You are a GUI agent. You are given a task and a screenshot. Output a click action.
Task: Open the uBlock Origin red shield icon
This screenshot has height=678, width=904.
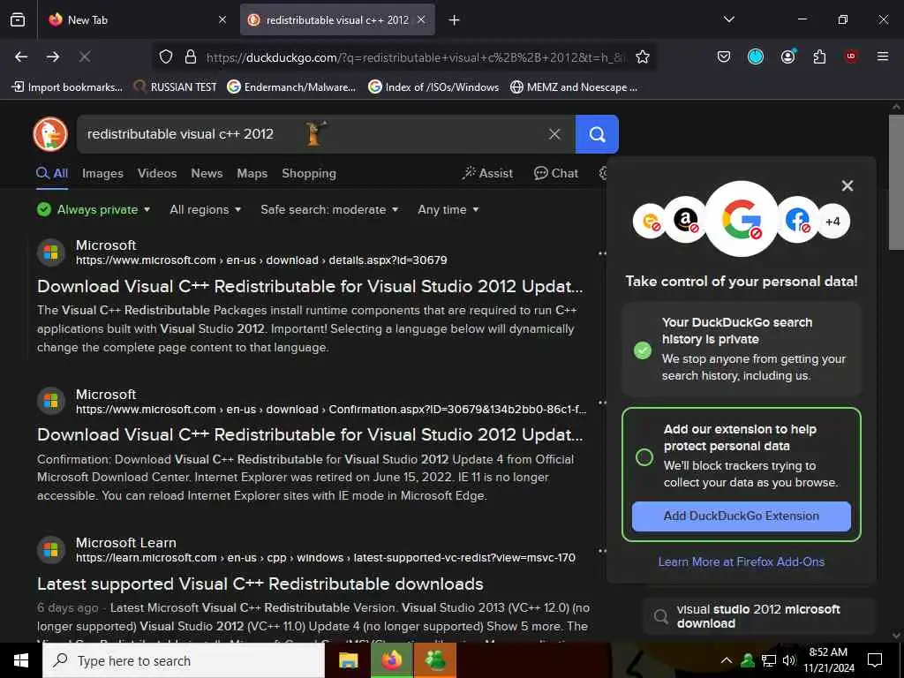click(x=851, y=56)
